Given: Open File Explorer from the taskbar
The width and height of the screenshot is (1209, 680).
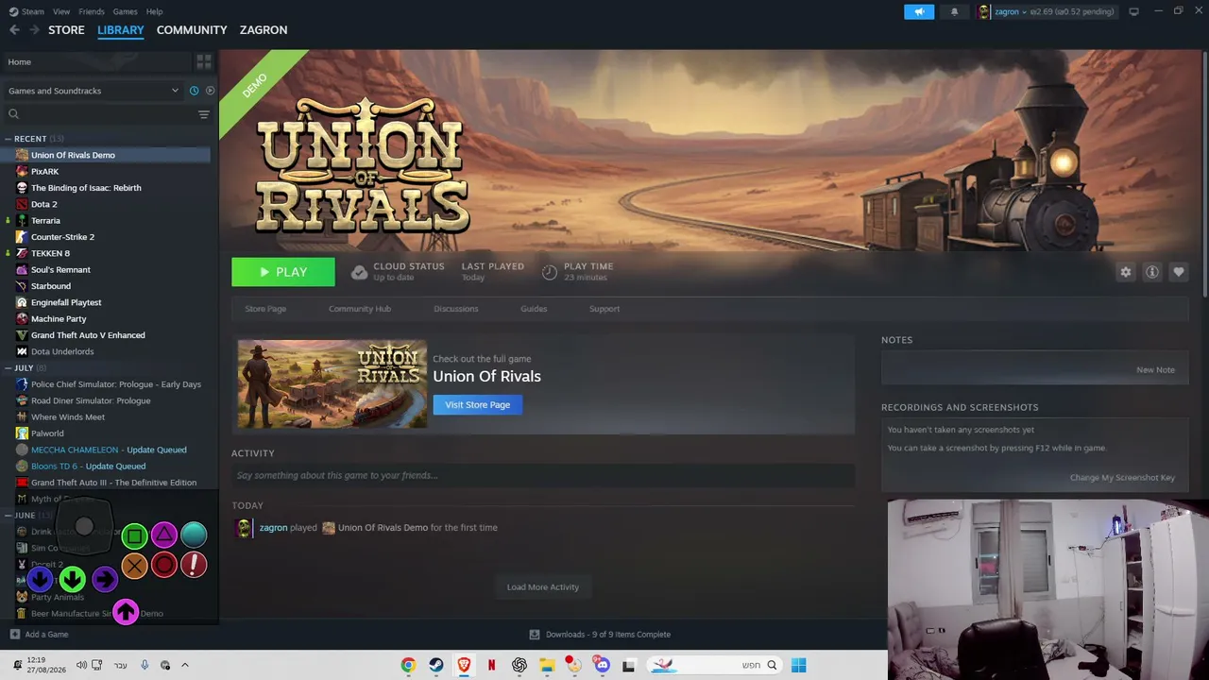Looking at the screenshot, I should pos(546,665).
